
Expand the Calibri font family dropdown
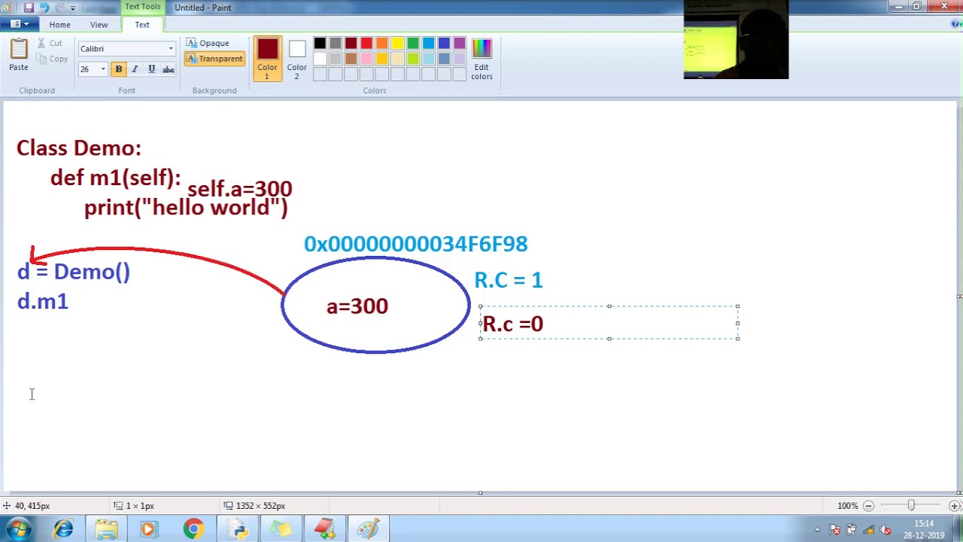coord(171,49)
